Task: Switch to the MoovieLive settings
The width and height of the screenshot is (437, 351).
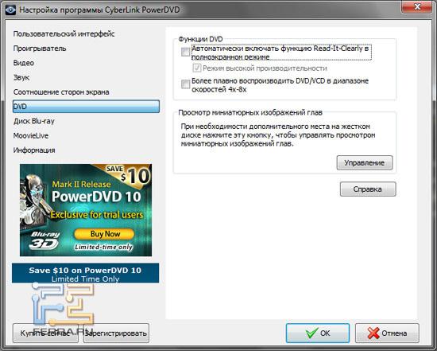Action: click(31, 136)
